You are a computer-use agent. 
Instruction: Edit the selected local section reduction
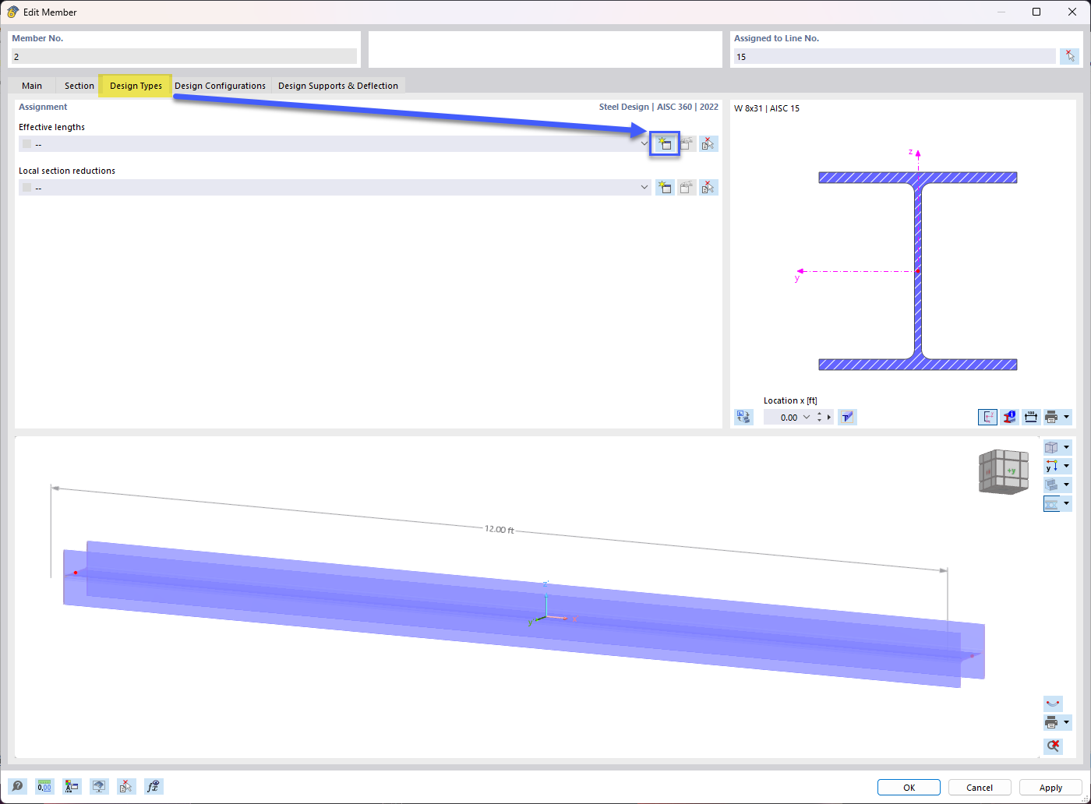pos(687,187)
